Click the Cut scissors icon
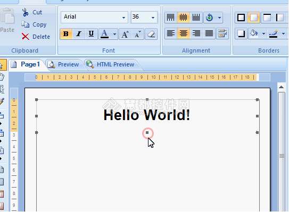Screen dimensions: 289x212 tap(25, 13)
